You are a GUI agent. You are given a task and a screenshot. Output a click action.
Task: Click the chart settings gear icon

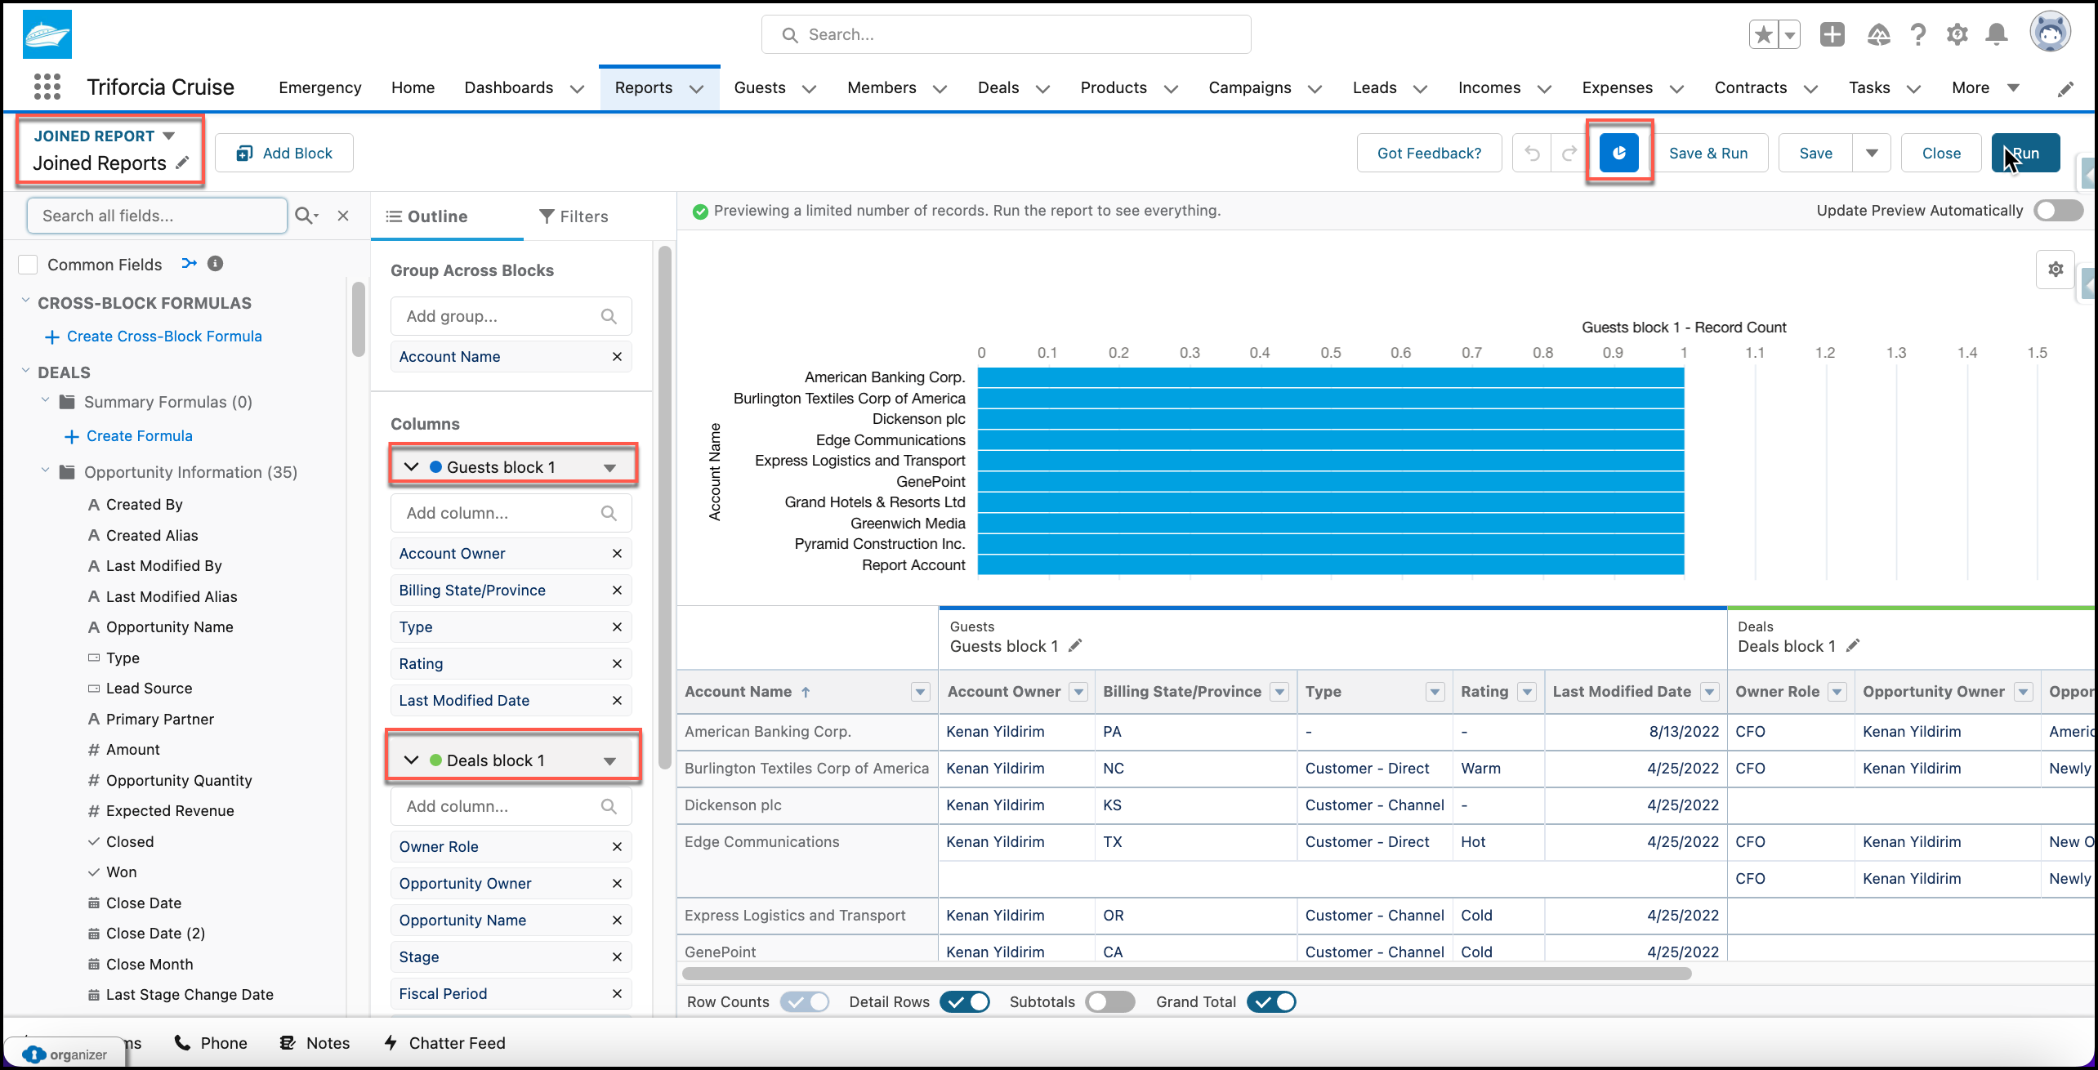click(x=2056, y=270)
